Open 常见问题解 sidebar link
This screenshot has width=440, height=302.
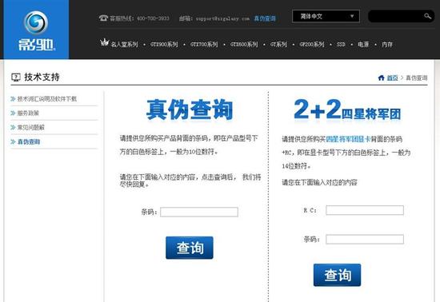[31, 127]
